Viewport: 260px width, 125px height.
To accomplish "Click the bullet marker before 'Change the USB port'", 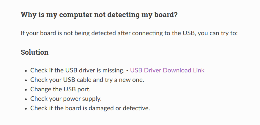I will (26, 90).
